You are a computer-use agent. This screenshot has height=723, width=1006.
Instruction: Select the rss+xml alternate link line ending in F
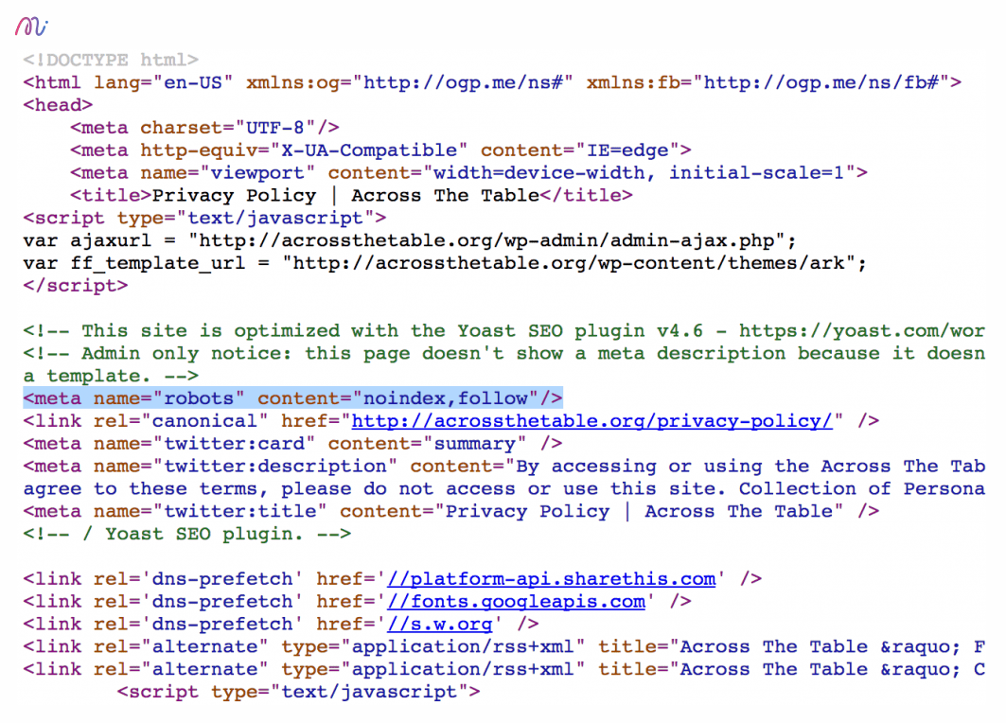pos(503,646)
